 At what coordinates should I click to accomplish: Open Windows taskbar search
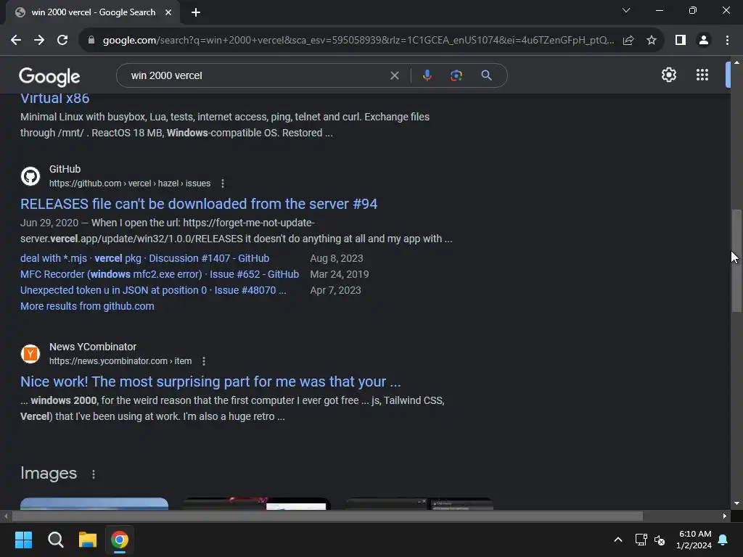click(x=55, y=540)
